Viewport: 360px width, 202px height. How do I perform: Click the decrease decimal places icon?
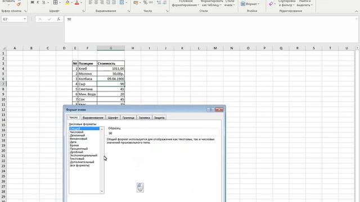[164, 2]
